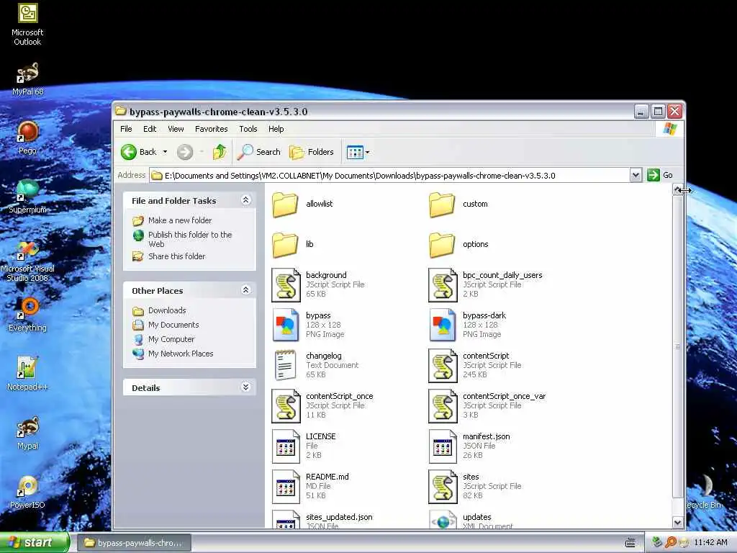Select the sites_updated.json file name
The height and width of the screenshot is (553, 737).
click(339, 517)
